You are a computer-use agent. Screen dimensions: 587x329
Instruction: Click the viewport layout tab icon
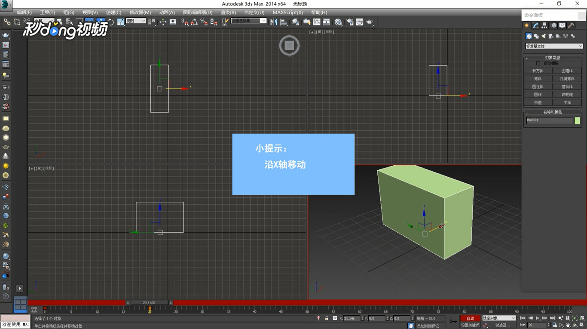[21, 304]
